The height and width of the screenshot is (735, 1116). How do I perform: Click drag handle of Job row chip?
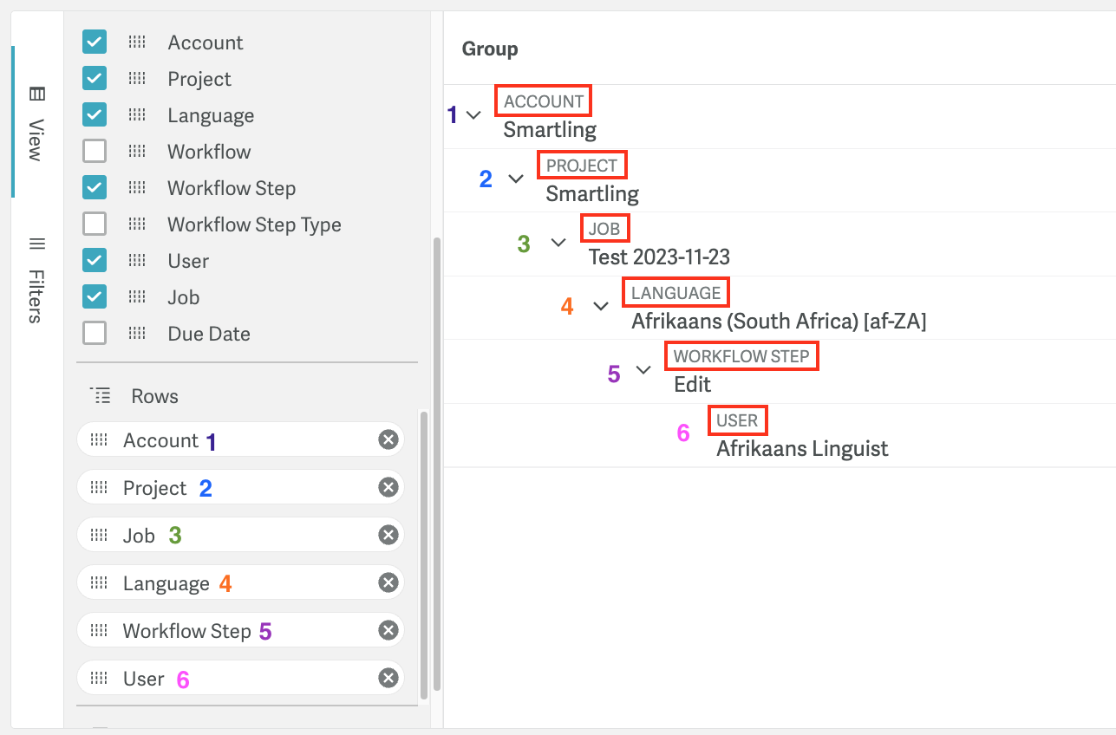[99, 536]
